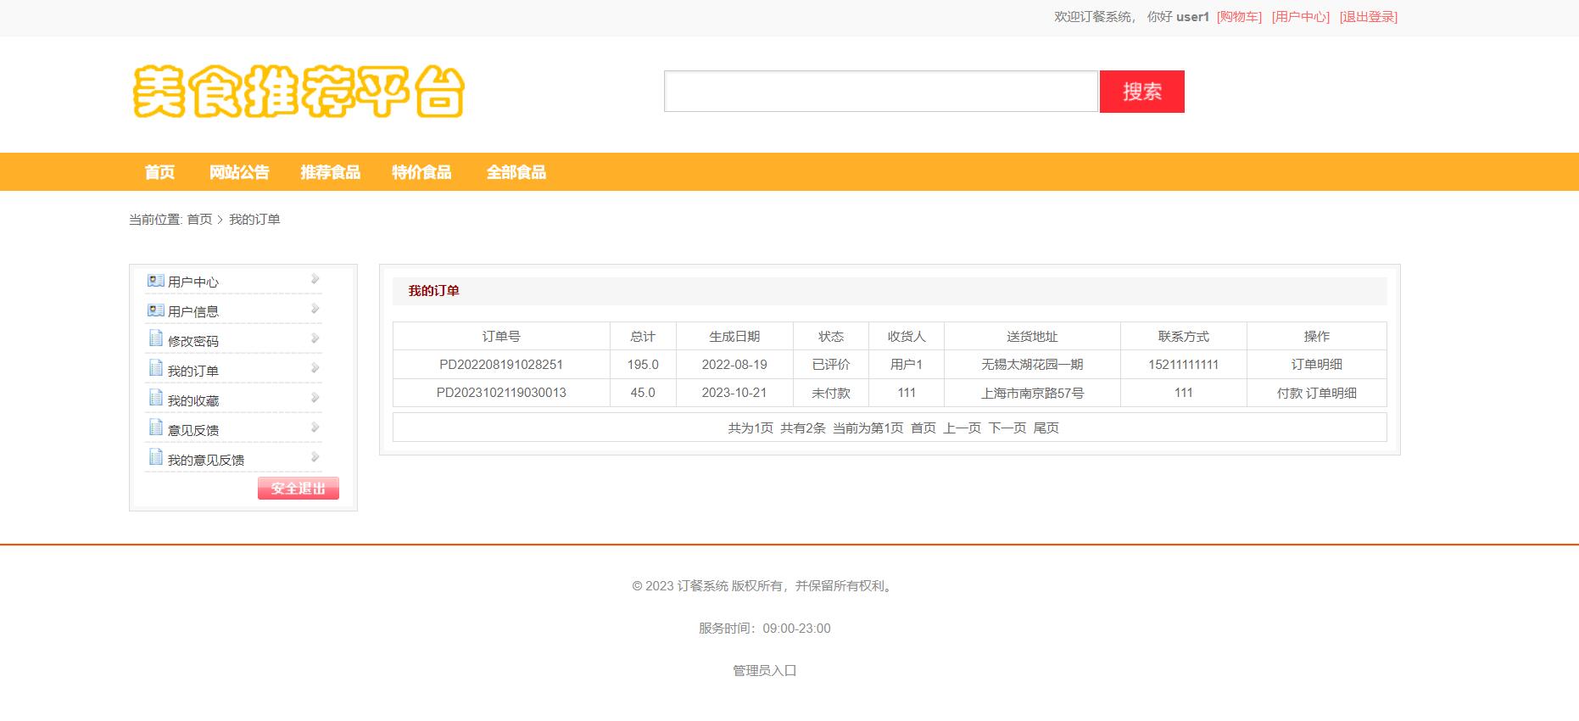This screenshot has height=721, width=1579.
Task: Open 用户信息 in the sidebar menu
Action: (193, 311)
